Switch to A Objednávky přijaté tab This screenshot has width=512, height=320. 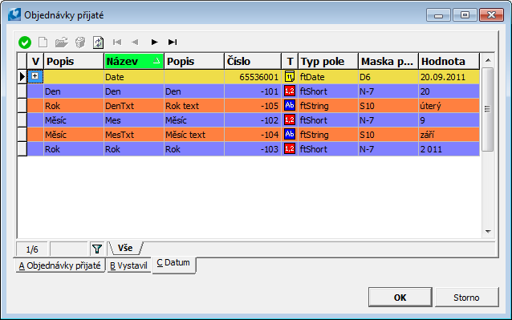59,265
